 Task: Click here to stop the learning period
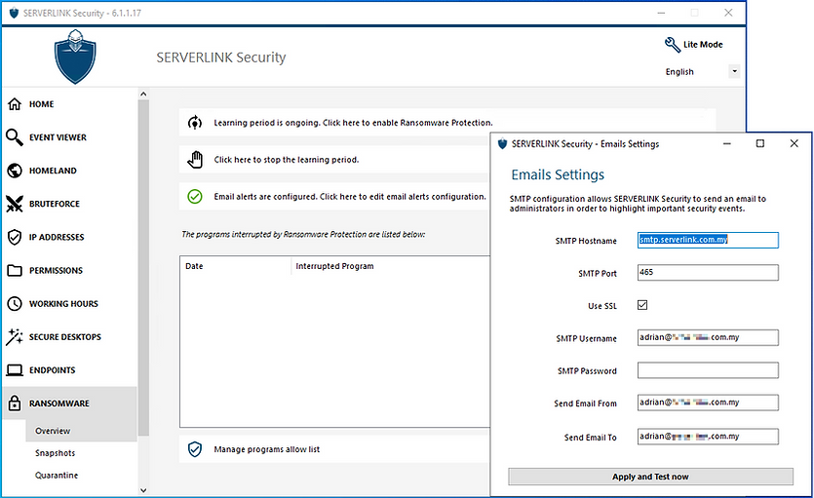[x=286, y=160]
